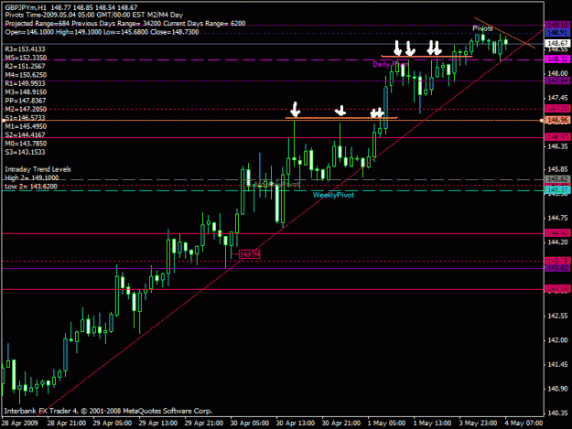Click the magenta 148.32 price label
572x429 pixels.
point(557,59)
